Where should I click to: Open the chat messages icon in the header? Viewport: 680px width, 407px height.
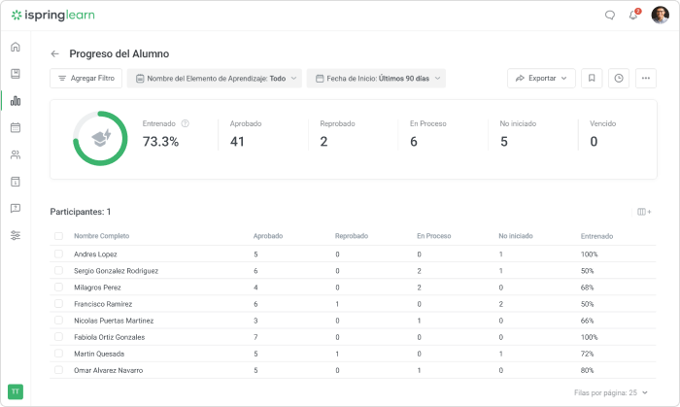click(610, 16)
